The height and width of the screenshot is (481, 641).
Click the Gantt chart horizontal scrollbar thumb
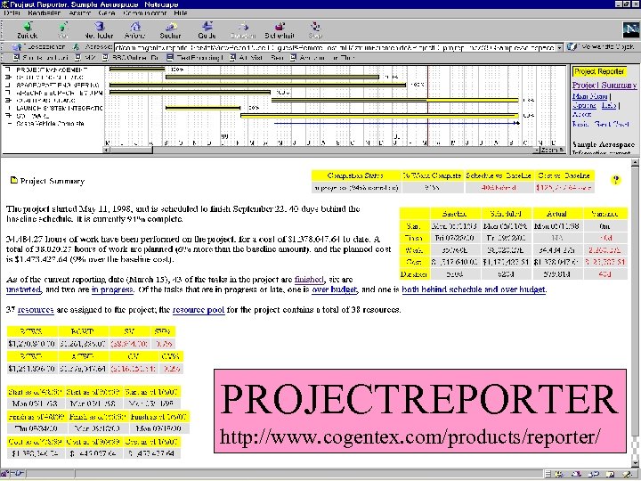(x=131, y=151)
